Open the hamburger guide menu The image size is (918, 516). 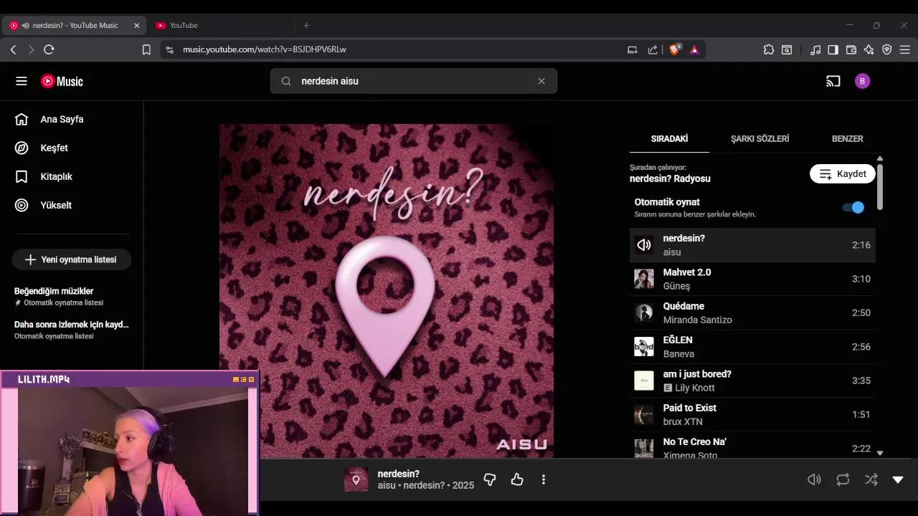(22, 81)
